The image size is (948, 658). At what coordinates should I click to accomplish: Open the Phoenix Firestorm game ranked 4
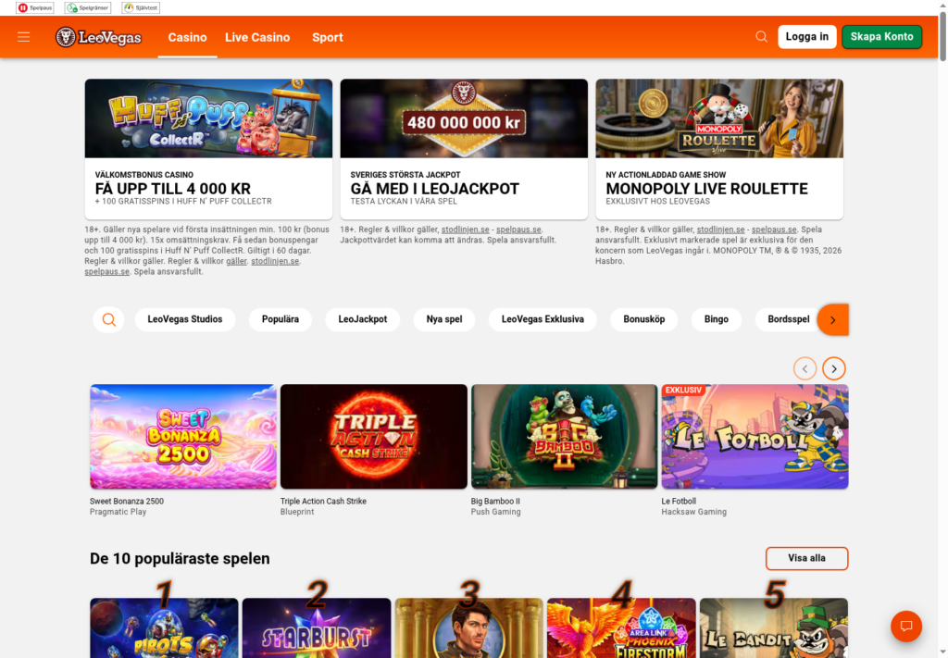(x=621, y=627)
